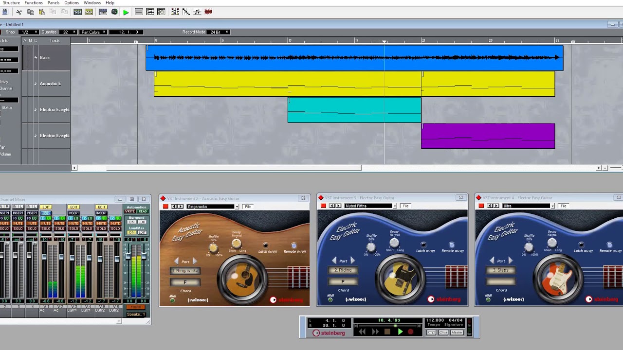Click the Copy icon in the toolbar
Screen dimensions: 623x350
[x=31, y=12]
